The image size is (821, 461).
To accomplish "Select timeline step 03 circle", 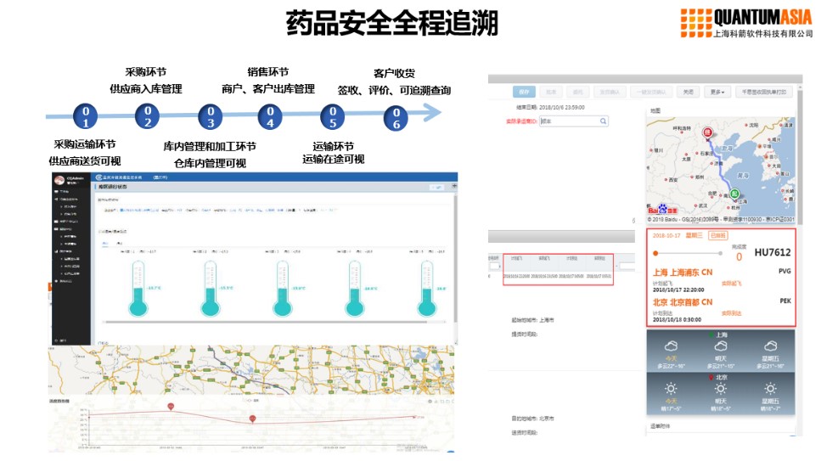I will click(211, 116).
